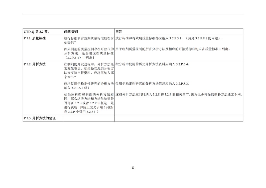Image resolution: width=266 pixels, height=188 pixels.
Task: Click the question starting '在制剂的开发过程中,分析方法经'
Action: coord(89,71)
